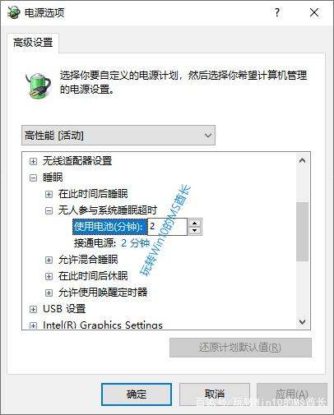Collapse the 睡眠 tree node

(x=33, y=178)
